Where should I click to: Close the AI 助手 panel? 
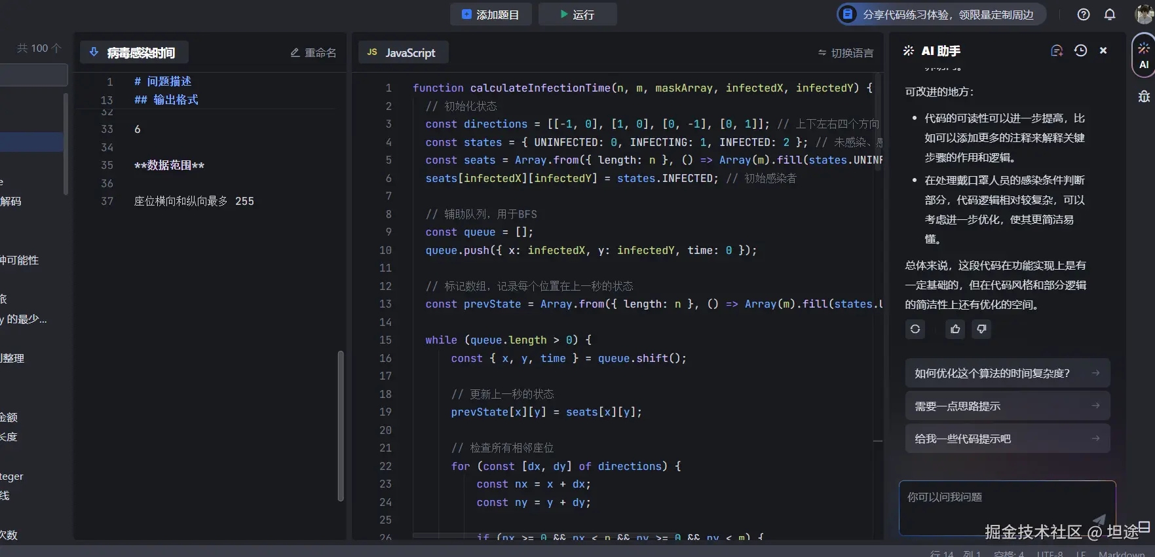pyautogui.click(x=1103, y=51)
